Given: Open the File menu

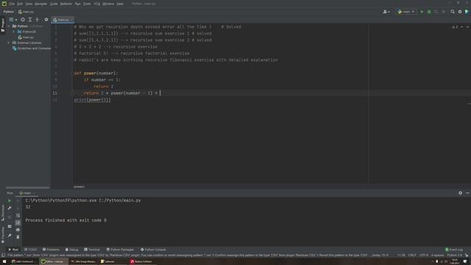Looking at the screenshot, I should pos(12,4).
